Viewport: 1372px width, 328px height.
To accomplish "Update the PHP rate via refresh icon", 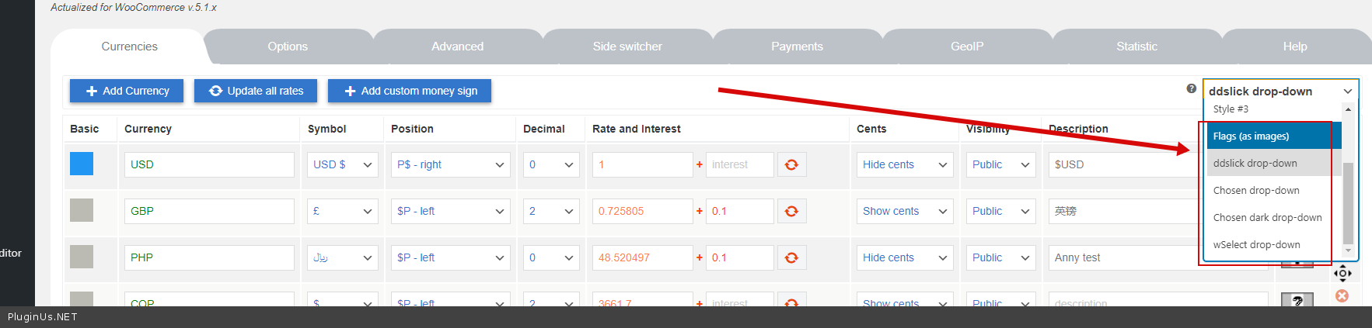I will point(791,257).
